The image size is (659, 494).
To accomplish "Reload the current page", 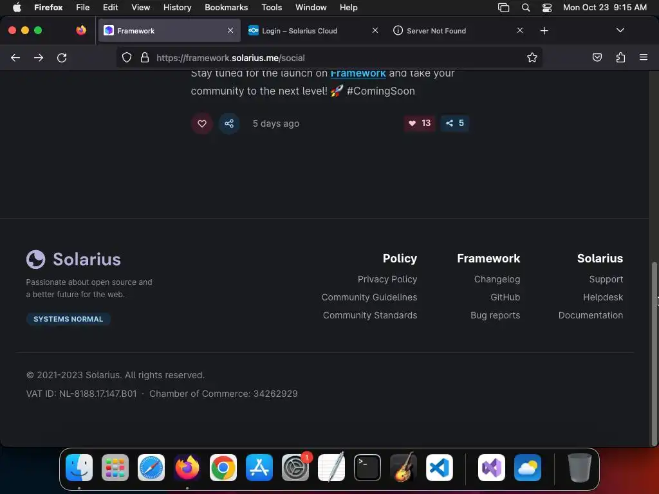I will (x=62, y=57).
